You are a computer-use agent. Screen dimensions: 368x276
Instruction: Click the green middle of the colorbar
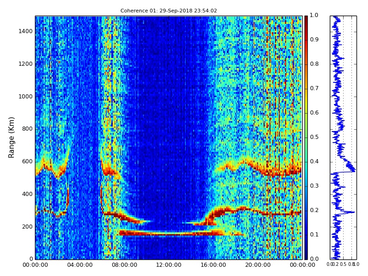[x=306, y=138]
